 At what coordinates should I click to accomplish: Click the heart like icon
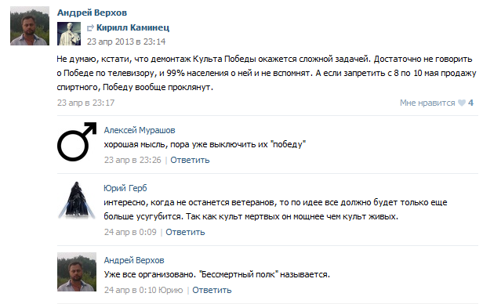click(461, 103)
